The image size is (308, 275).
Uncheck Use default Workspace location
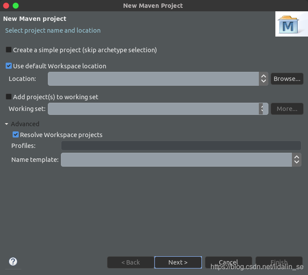[x=9, y=66]
